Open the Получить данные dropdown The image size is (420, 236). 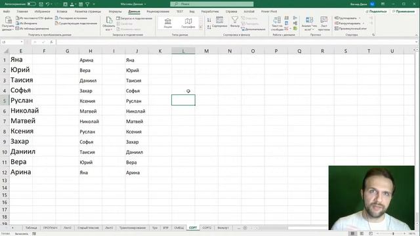tap(8, 24)
